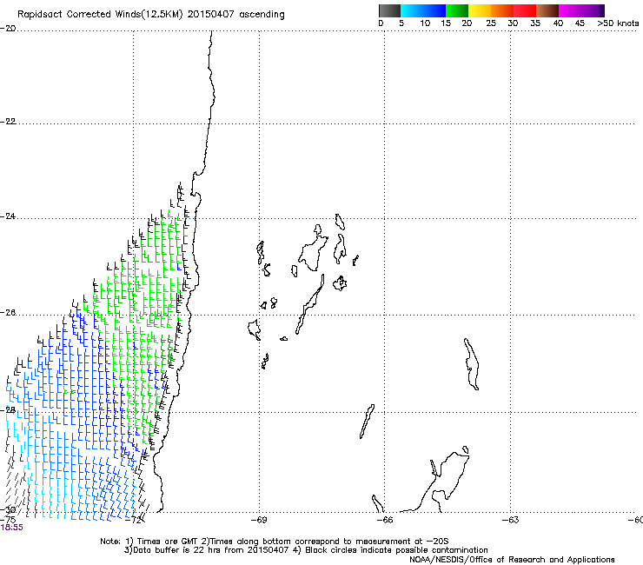Click the legend number 25
The image size is (643, 565).
click(491, 23)
